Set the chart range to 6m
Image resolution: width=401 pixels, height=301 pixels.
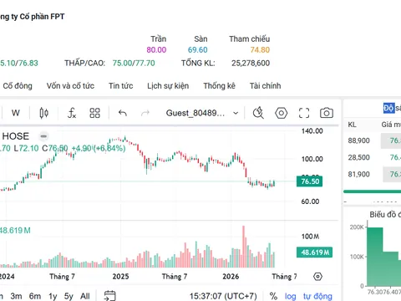[35, 296]
